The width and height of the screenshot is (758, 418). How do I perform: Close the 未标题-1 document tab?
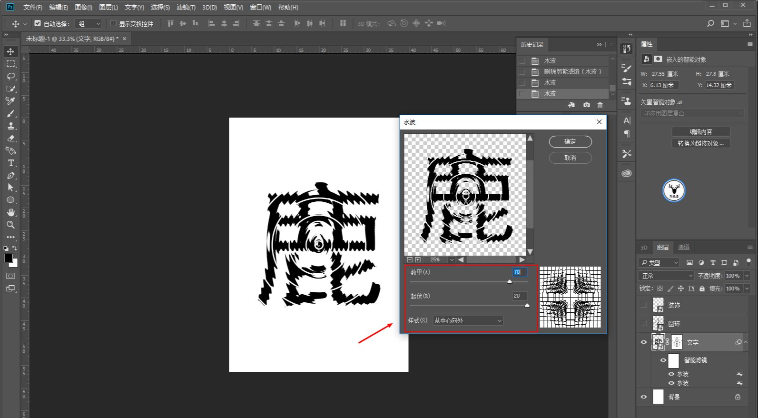pyautogui.click(x=124, y=39)
